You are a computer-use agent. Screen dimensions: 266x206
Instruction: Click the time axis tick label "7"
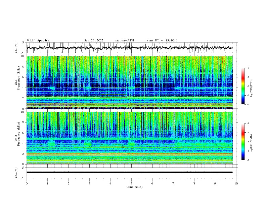pyautogui.click(x=173, y=183)
